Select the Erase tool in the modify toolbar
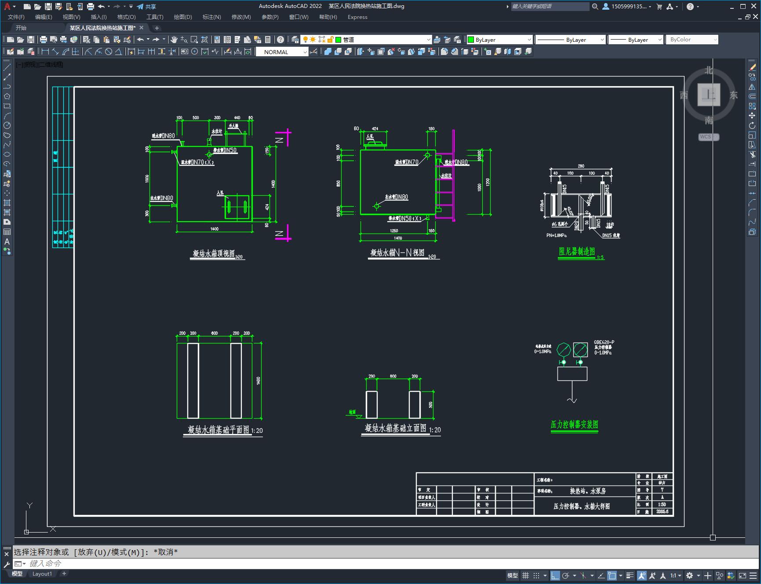Image resolution: width=761 pixels, height=584 pixels. point(752,68)
